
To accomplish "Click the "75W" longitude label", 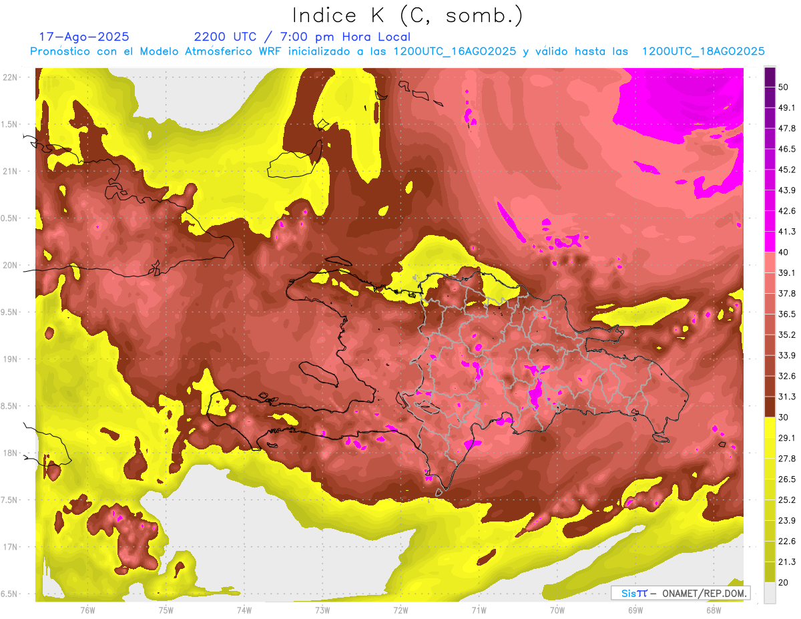I will (x=166, y=610).
